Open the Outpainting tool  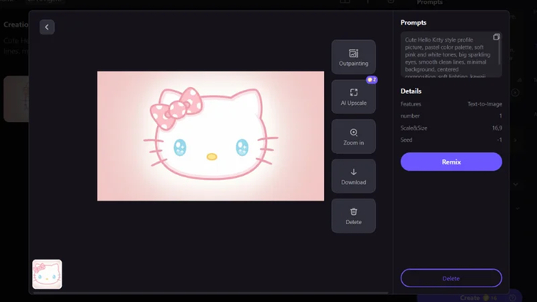[x=354, y=57]
